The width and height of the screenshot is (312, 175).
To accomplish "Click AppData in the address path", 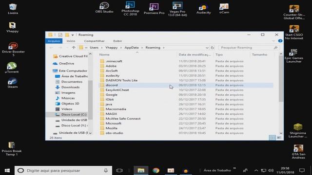I will point(132,48).
